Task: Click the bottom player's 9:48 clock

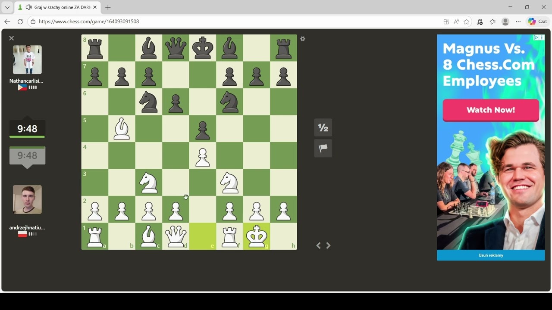Action: [27, 155]
